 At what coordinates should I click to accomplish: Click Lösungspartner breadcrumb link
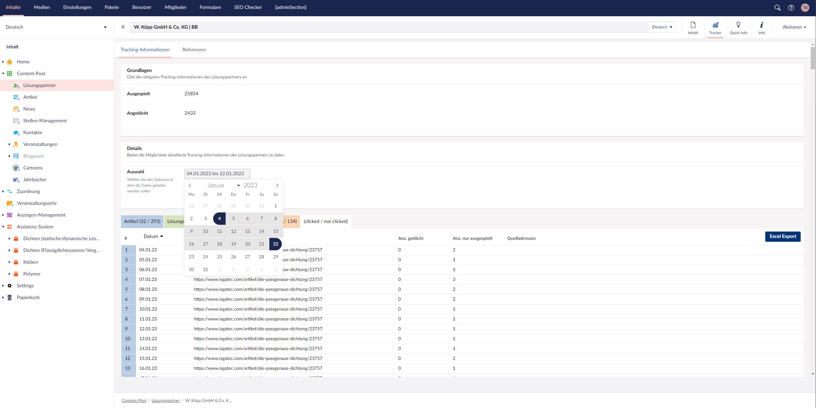click(x=166, y=400)
